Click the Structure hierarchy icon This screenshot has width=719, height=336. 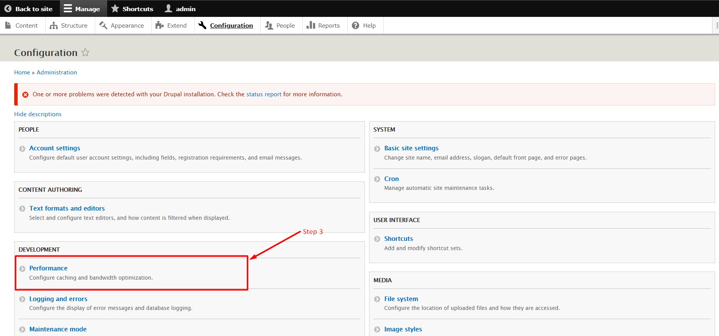click(x=54, y=25)
